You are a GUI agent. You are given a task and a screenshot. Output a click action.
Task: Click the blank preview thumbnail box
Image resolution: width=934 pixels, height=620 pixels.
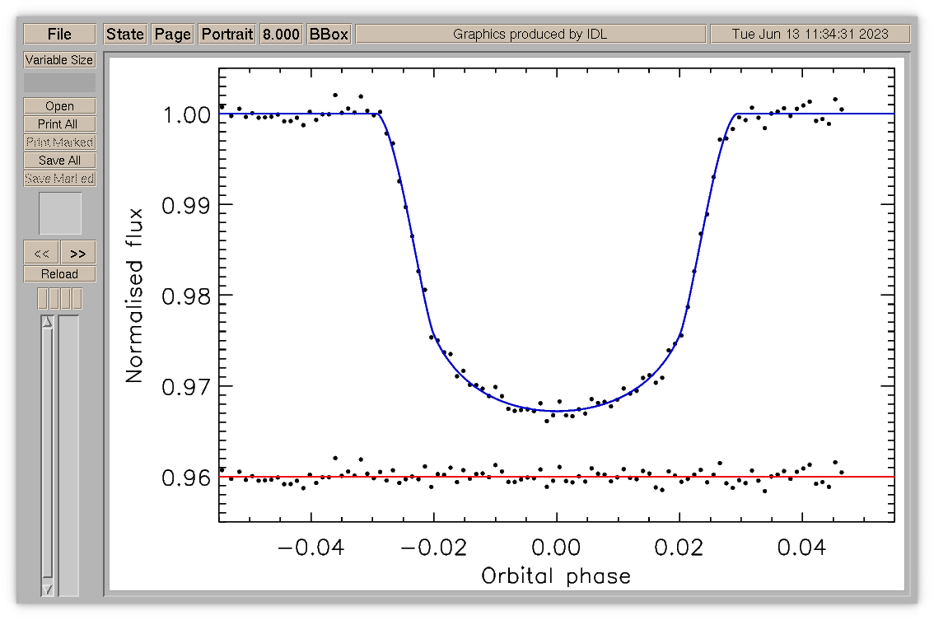pyautogui.click(x=60, y=213)
